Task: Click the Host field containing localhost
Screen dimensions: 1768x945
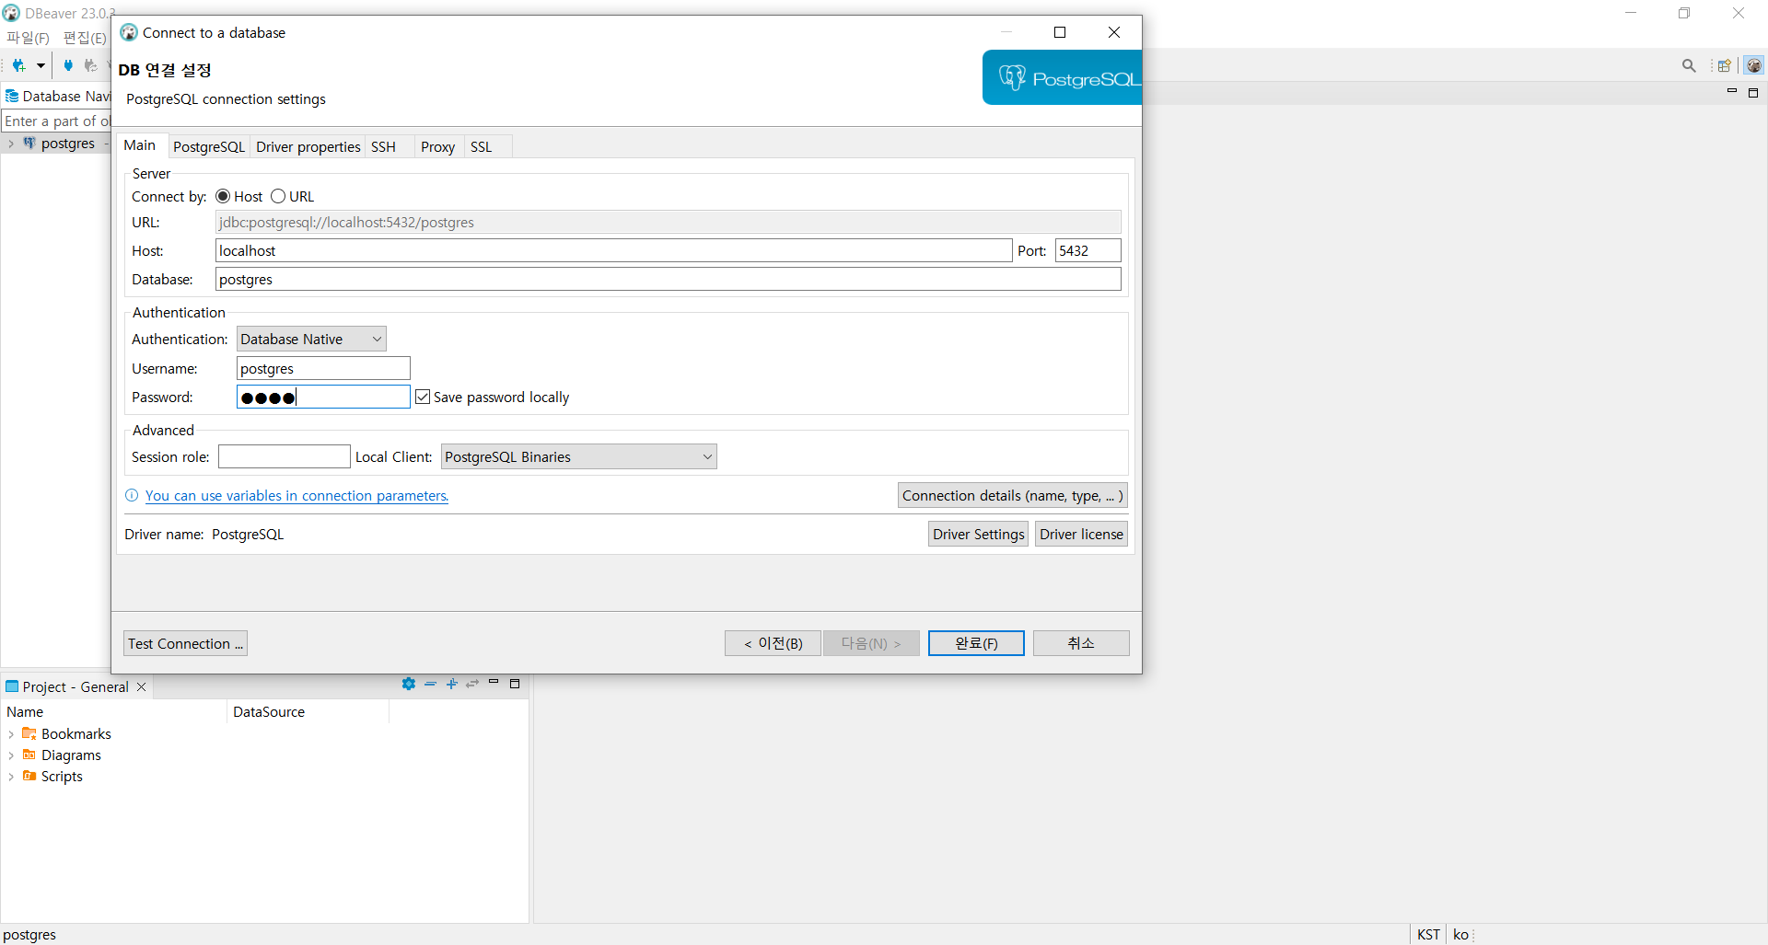Action: [613, 250]
